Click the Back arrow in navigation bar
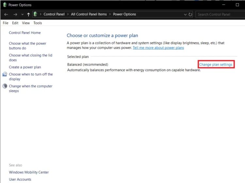 click(x=6, y=14)
